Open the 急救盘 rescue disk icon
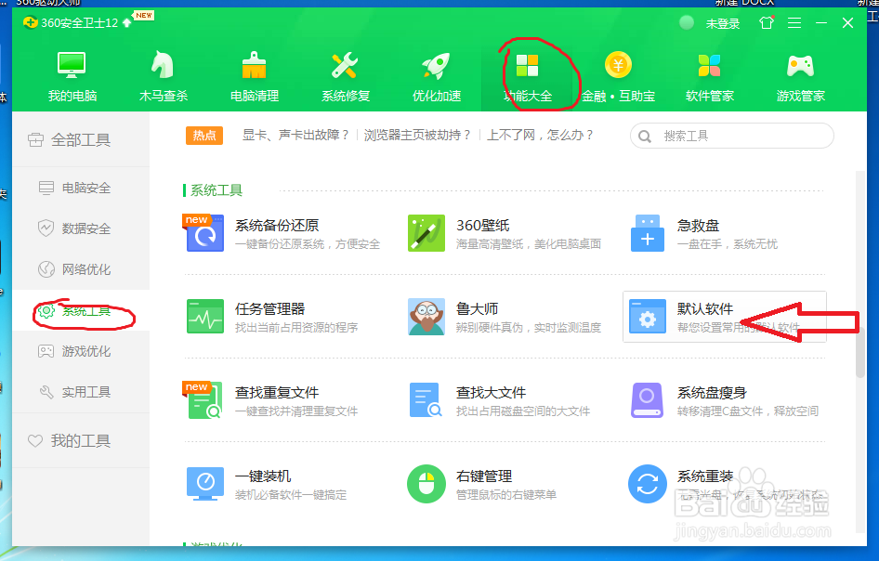This screenshot has height=561, width=879. tap(648, 233)
